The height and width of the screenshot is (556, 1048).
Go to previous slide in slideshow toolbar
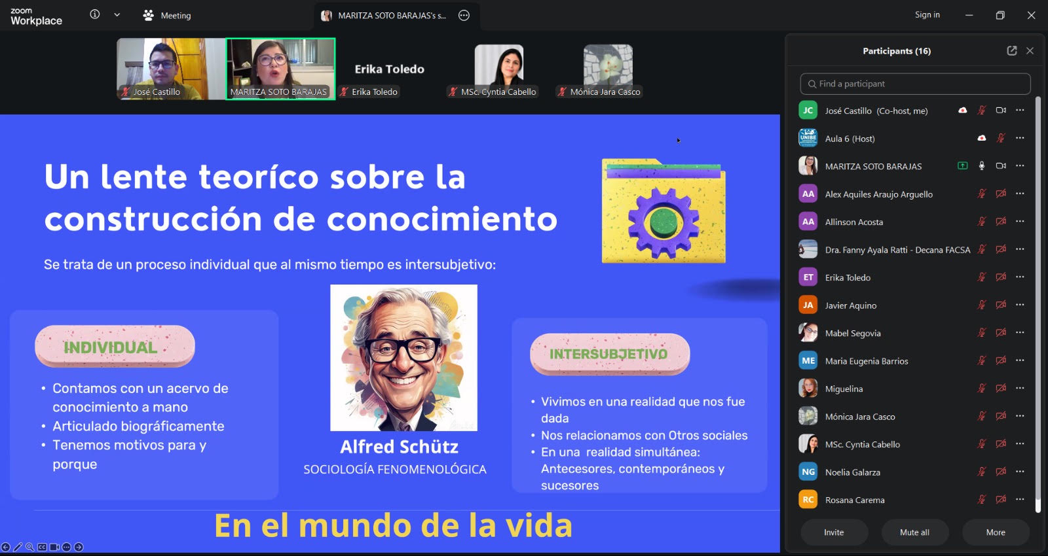point(6,547)
